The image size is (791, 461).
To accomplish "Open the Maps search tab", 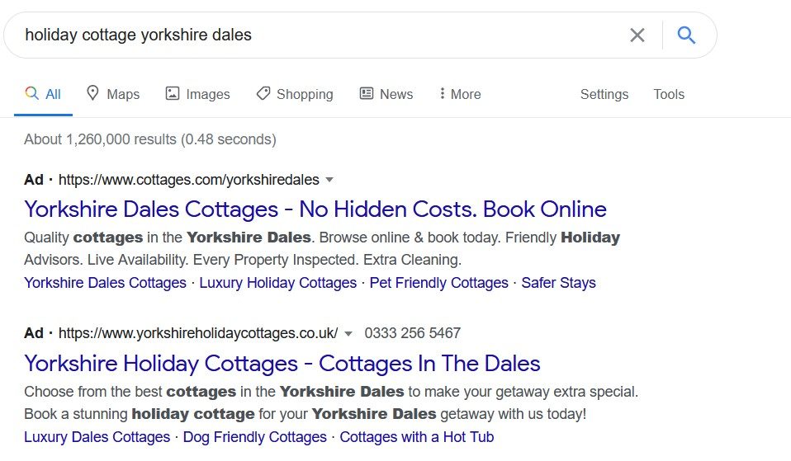I will click(113, 94).
